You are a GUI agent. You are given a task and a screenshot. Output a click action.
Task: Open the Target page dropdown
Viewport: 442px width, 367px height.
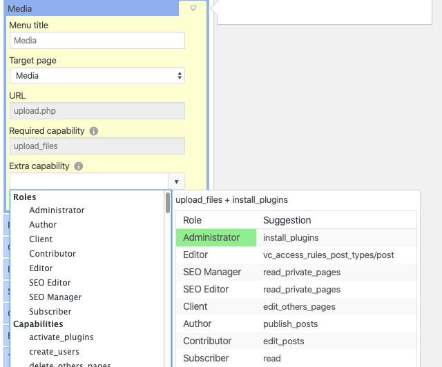[97, 75]
